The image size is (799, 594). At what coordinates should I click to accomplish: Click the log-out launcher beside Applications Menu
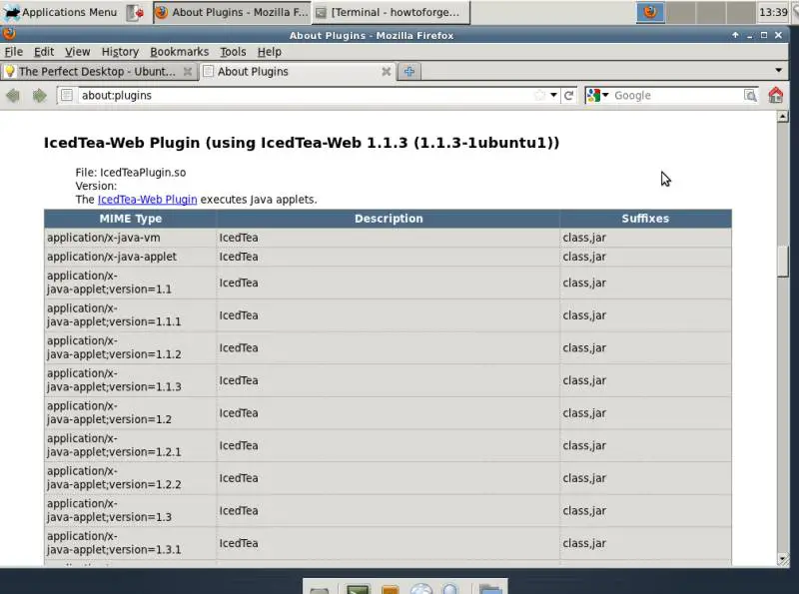[135, 12]
